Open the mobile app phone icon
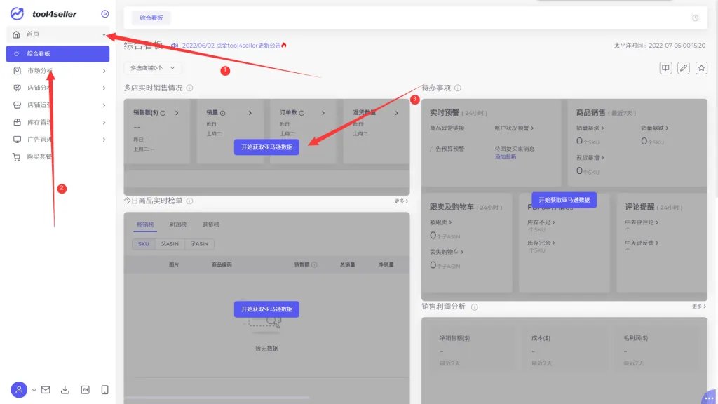718x404 pixels. [x=105, y=390]
